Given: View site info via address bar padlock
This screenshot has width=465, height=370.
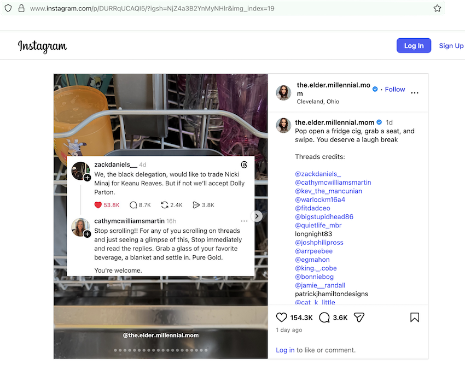Looking at the screenshot, I should [21, 9].
